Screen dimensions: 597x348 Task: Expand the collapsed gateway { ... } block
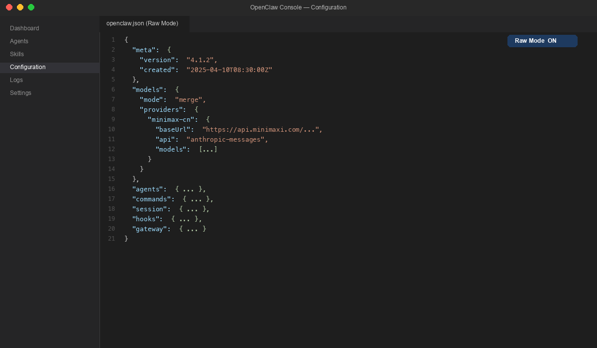[193, 229]
